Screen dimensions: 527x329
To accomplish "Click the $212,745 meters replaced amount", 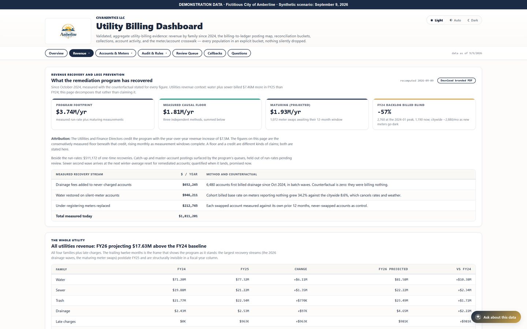I will pyautogui.click(x=190, y=206).
